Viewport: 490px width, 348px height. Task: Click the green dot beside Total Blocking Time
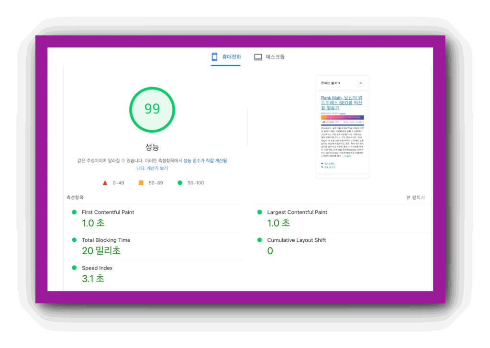74,240
